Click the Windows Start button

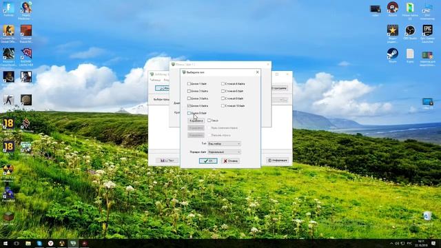pyautogui.click(x=6, y=243)
